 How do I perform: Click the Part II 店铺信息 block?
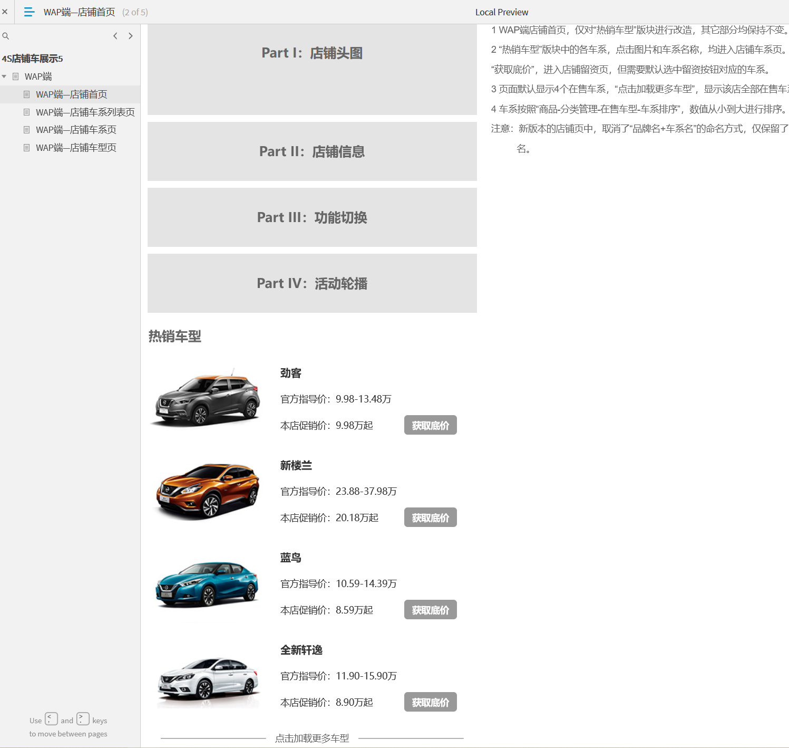(x=312, y=151)
